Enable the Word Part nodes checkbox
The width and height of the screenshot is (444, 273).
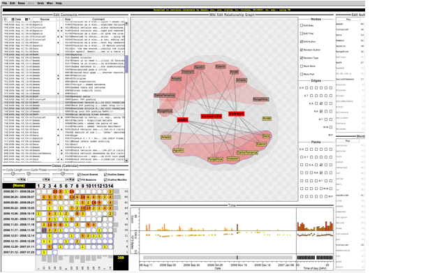pyautogui.click(x=302, y=74)
